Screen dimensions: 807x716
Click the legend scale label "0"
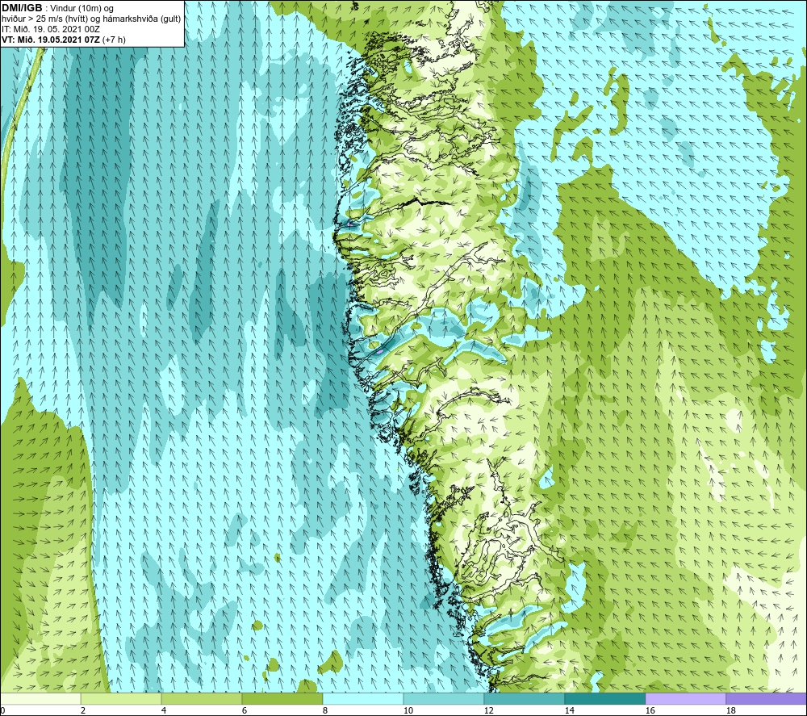[x=2, y=711]
